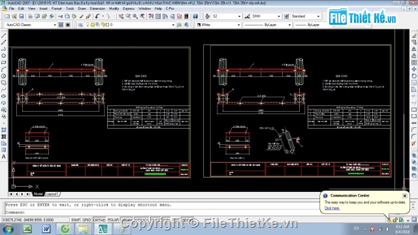
Task: Toggle SNAP mode in status bar
Action: pyautogui.click(x=76, y=220)
